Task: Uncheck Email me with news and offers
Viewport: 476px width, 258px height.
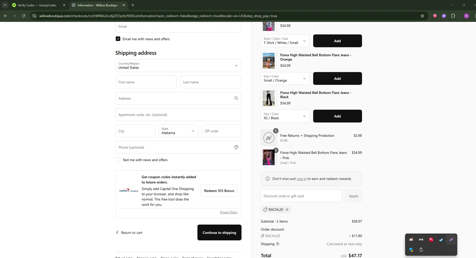Action: 118,39
